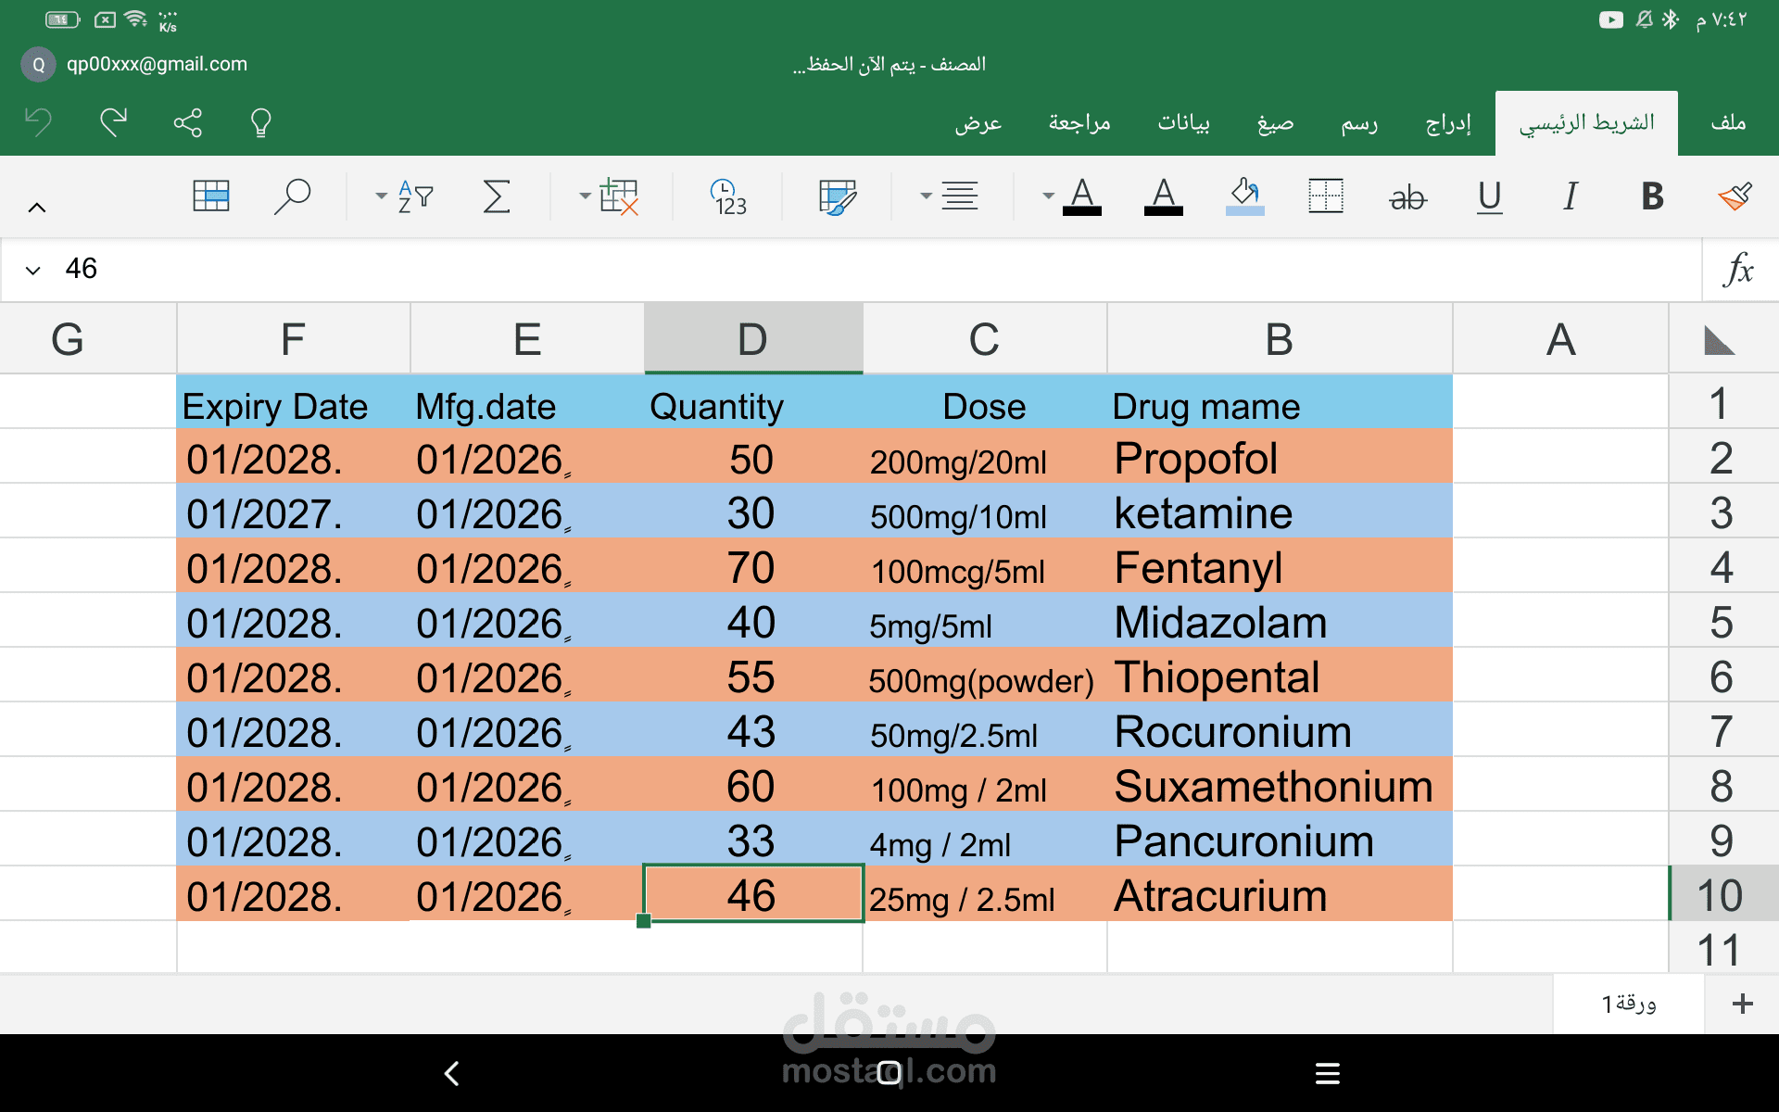Image resolution: width=1779 pixels, height=1112 pixels.
Task: Open the عرض ribbon tab
Action: 979,122
